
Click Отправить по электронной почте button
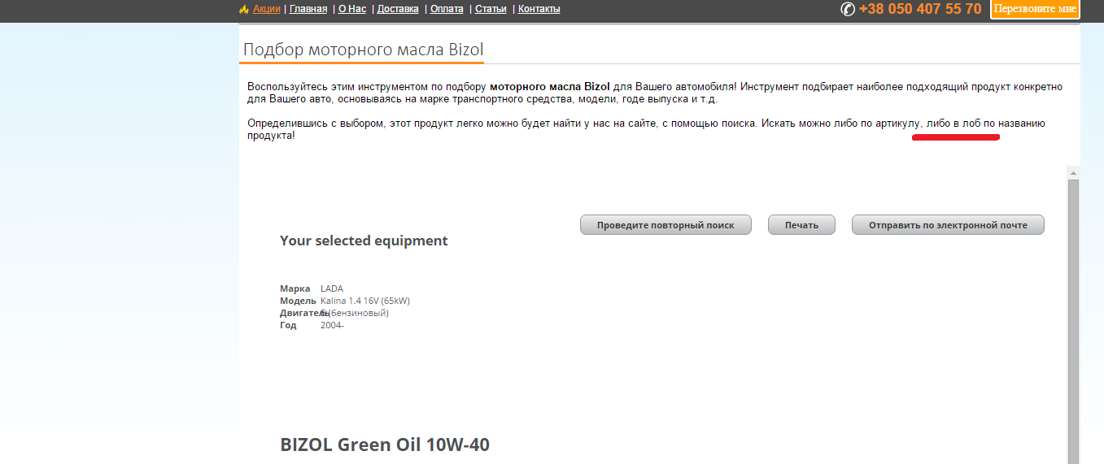(947, 225)
